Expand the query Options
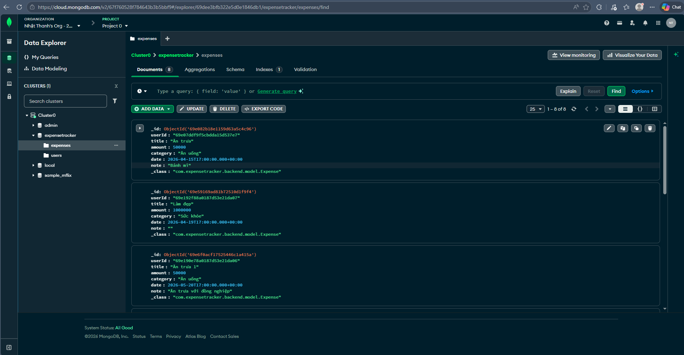Screen dimensions: 684x355 643,91
